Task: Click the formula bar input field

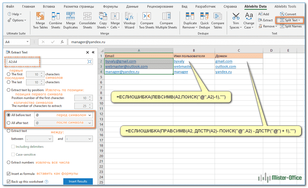Action: tap(185, 42)
